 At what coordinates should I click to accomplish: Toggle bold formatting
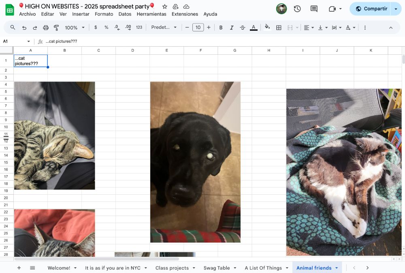(221, 28)
